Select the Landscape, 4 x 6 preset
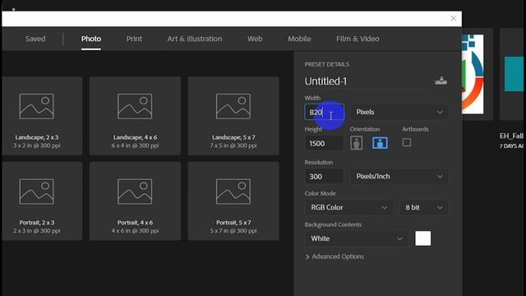This screenshot has height=296, width=526. 135,116
